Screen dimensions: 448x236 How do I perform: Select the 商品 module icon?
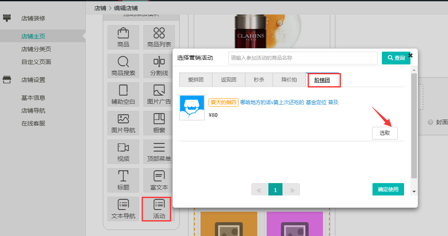pos(123,37)
